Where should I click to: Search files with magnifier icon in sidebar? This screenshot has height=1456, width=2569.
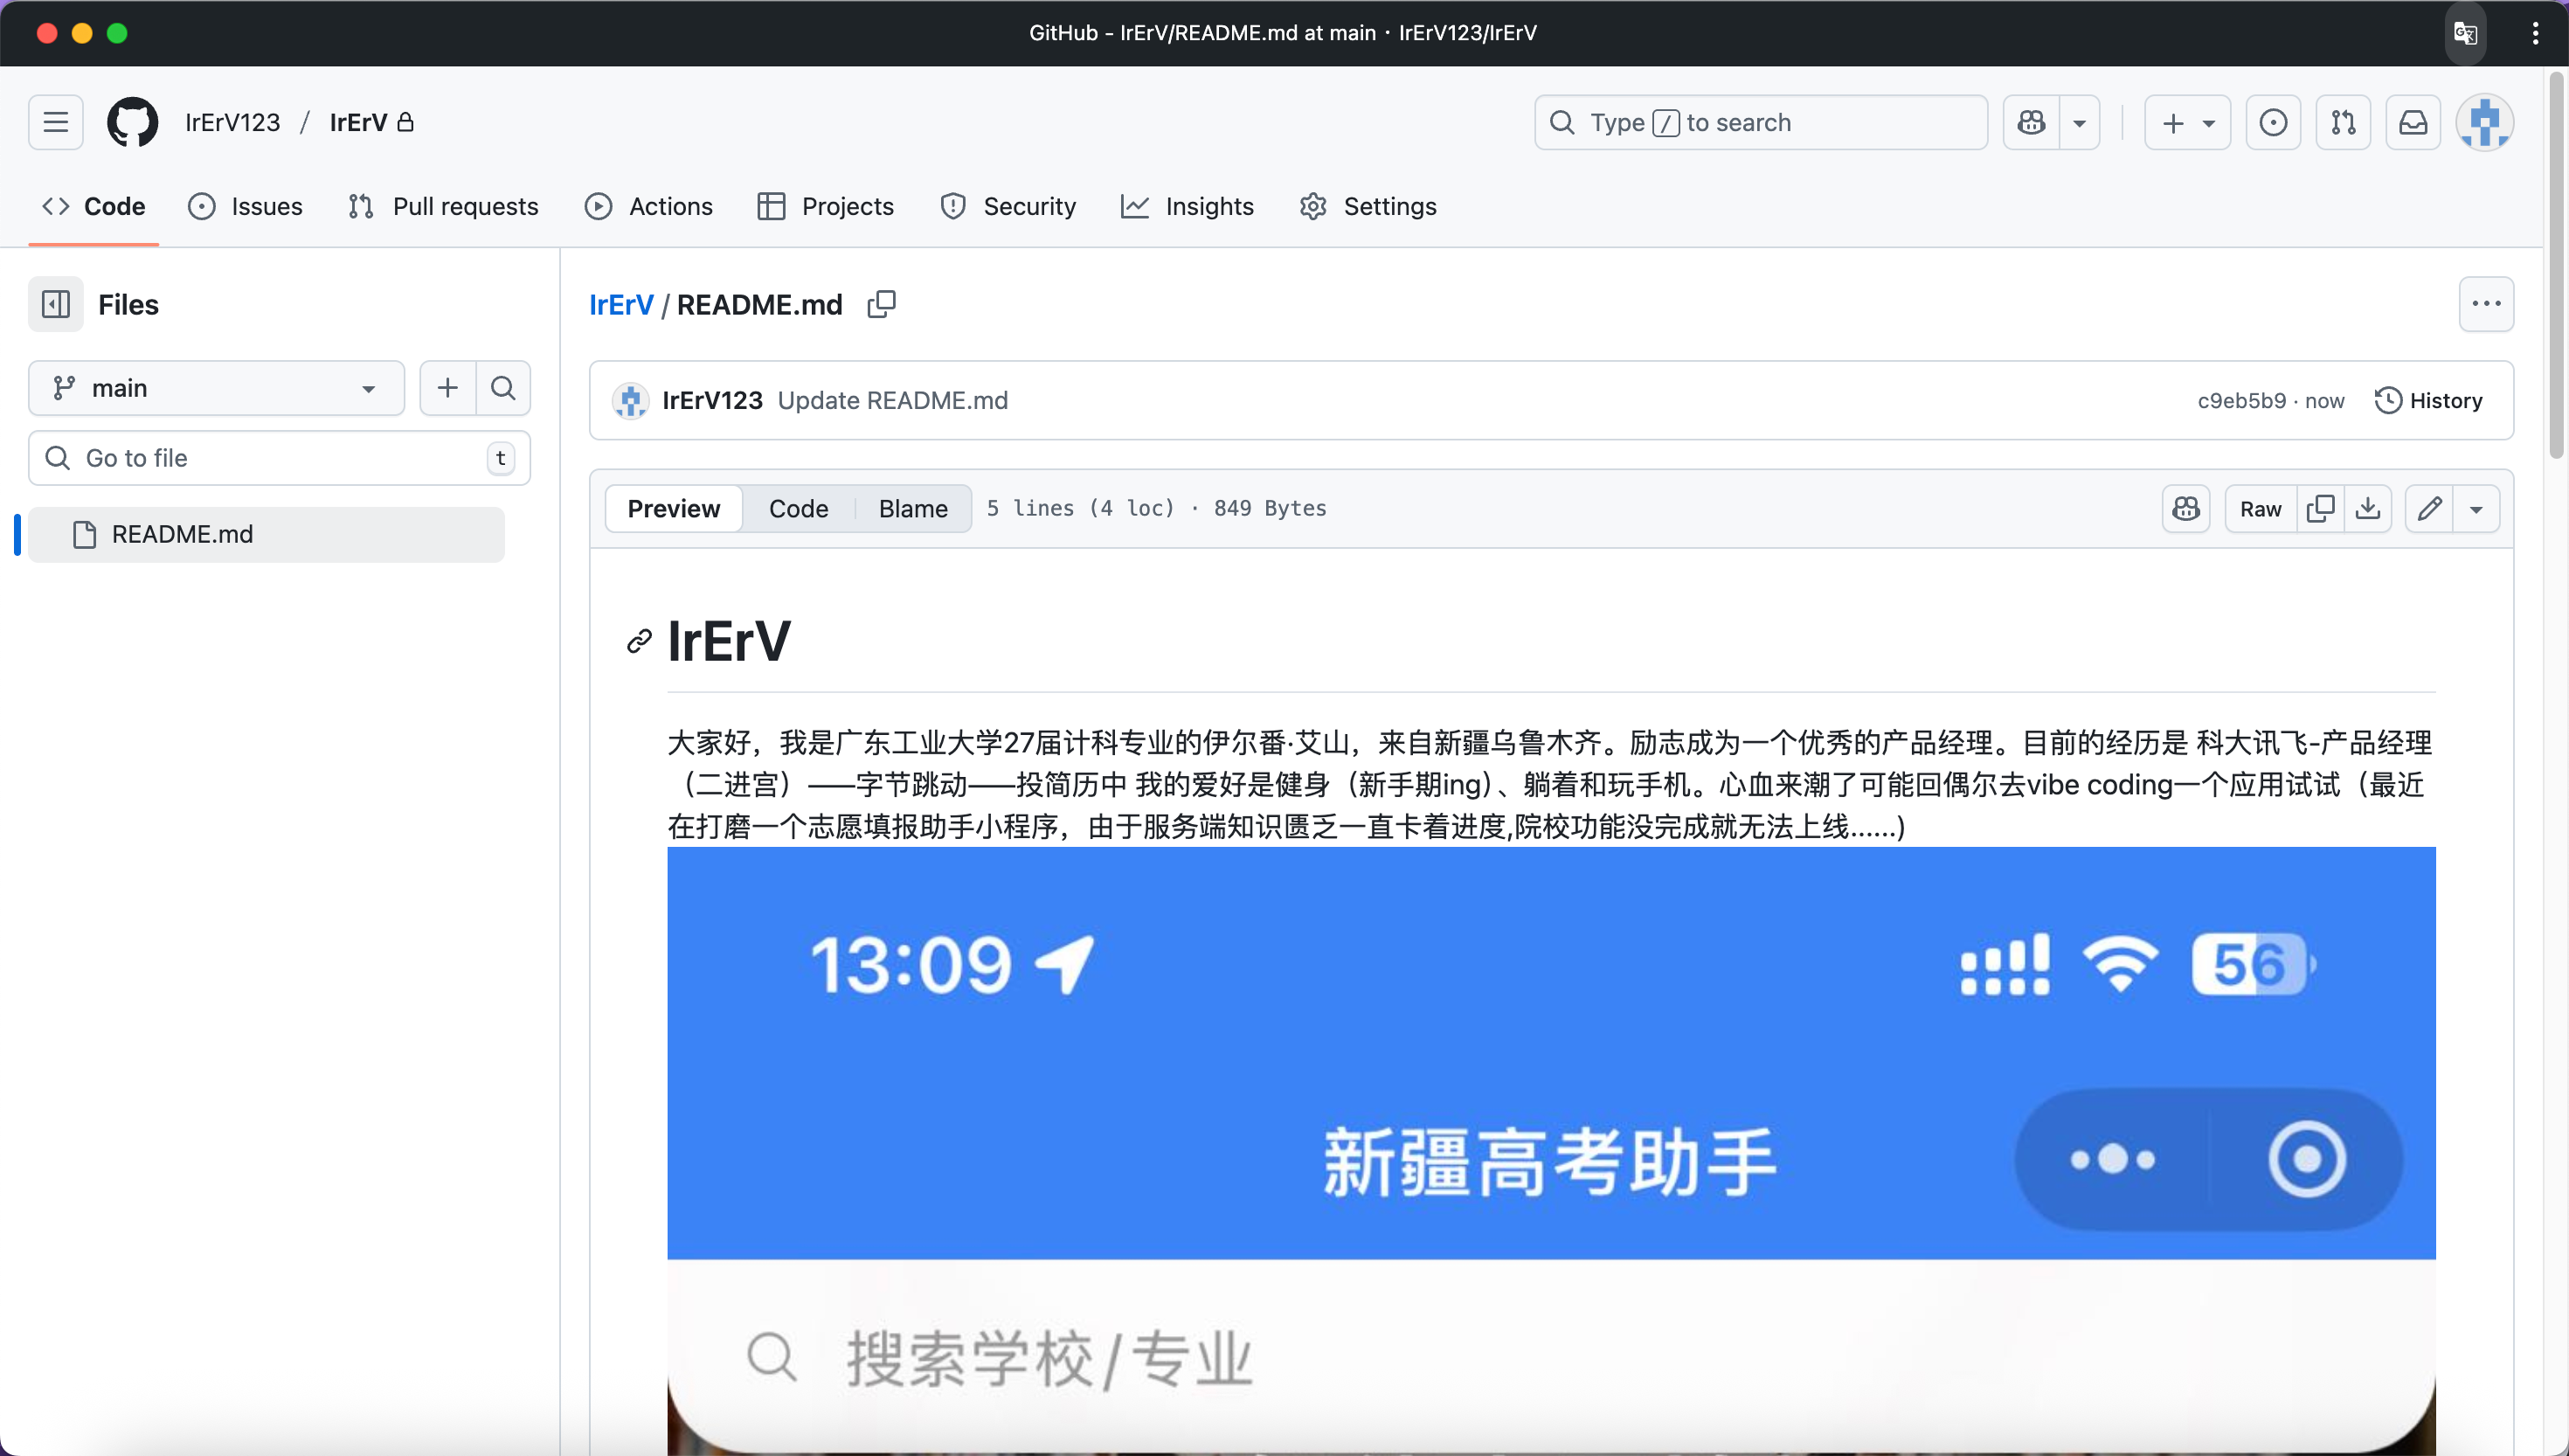[502, 388]
